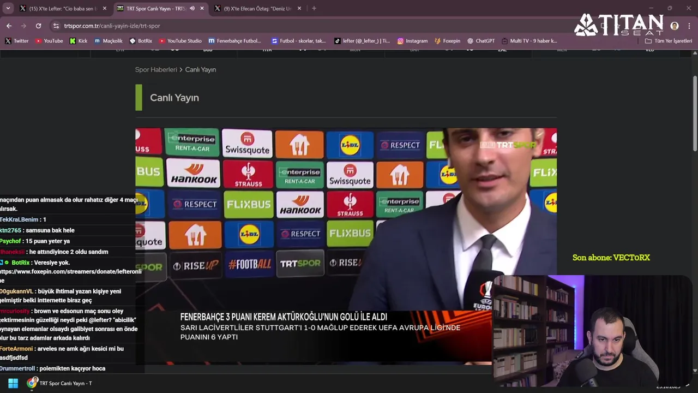View site information icon in address bar
Image resolution: width=698 pixels, height=393 pixels.
56,26
